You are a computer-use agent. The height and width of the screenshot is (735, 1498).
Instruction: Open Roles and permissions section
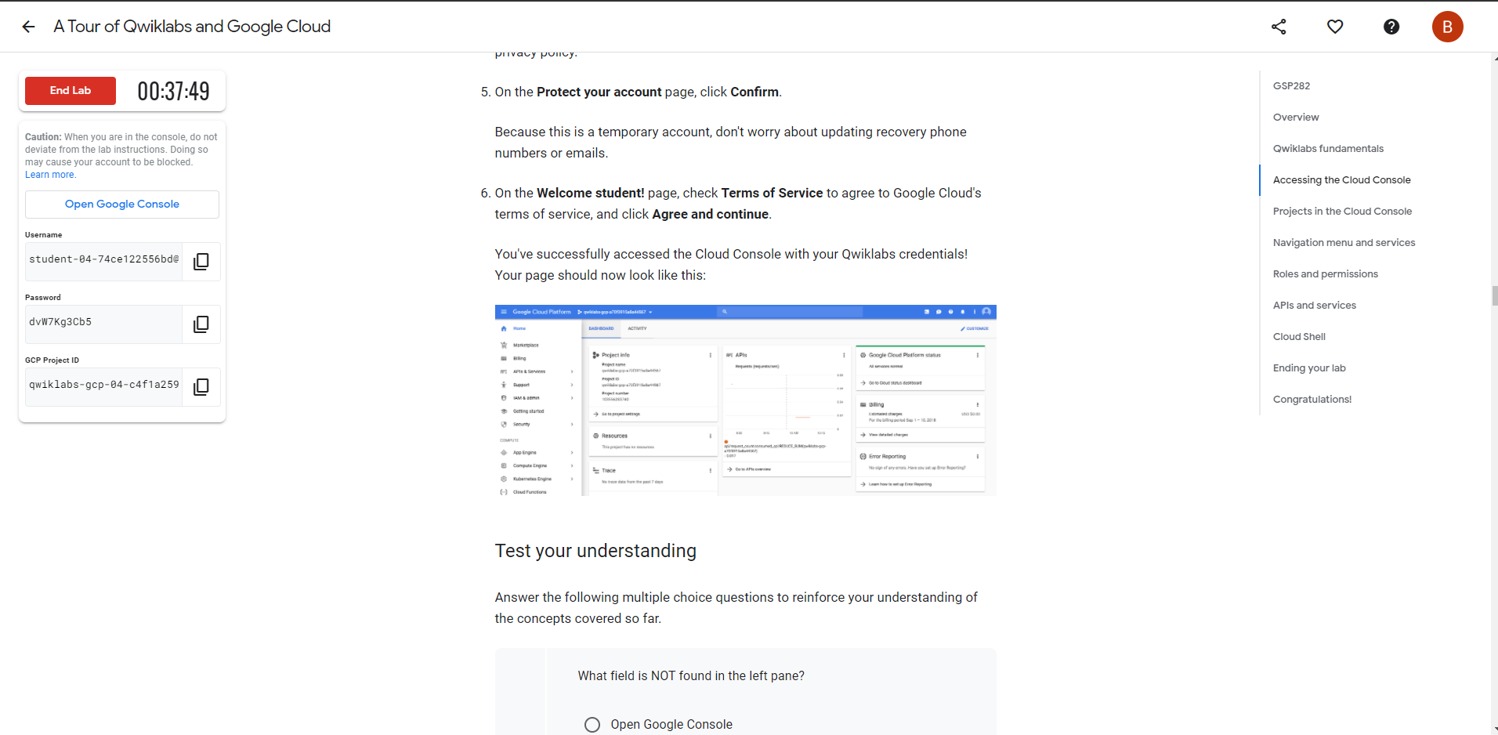(x=1325, y=274)
